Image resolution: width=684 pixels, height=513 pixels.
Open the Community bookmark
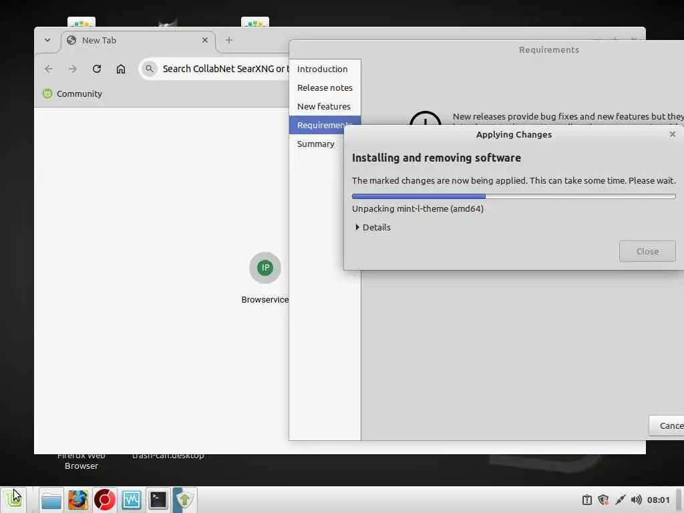pyautogui.click(x=72, y=94)
